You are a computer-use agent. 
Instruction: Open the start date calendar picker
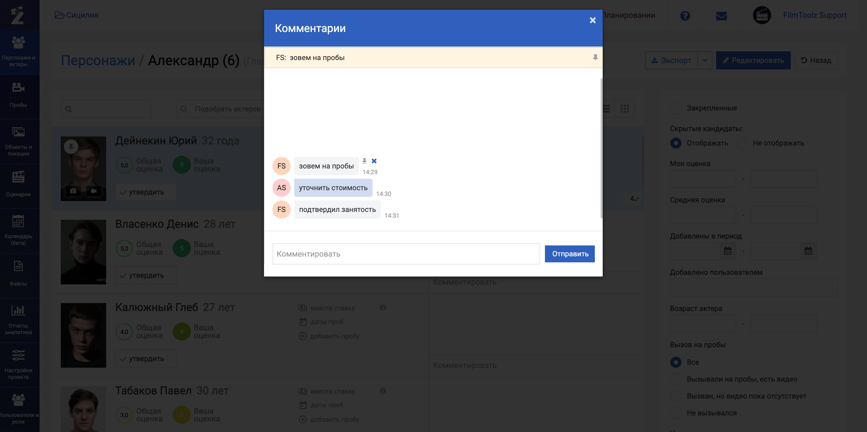(728, 251)
